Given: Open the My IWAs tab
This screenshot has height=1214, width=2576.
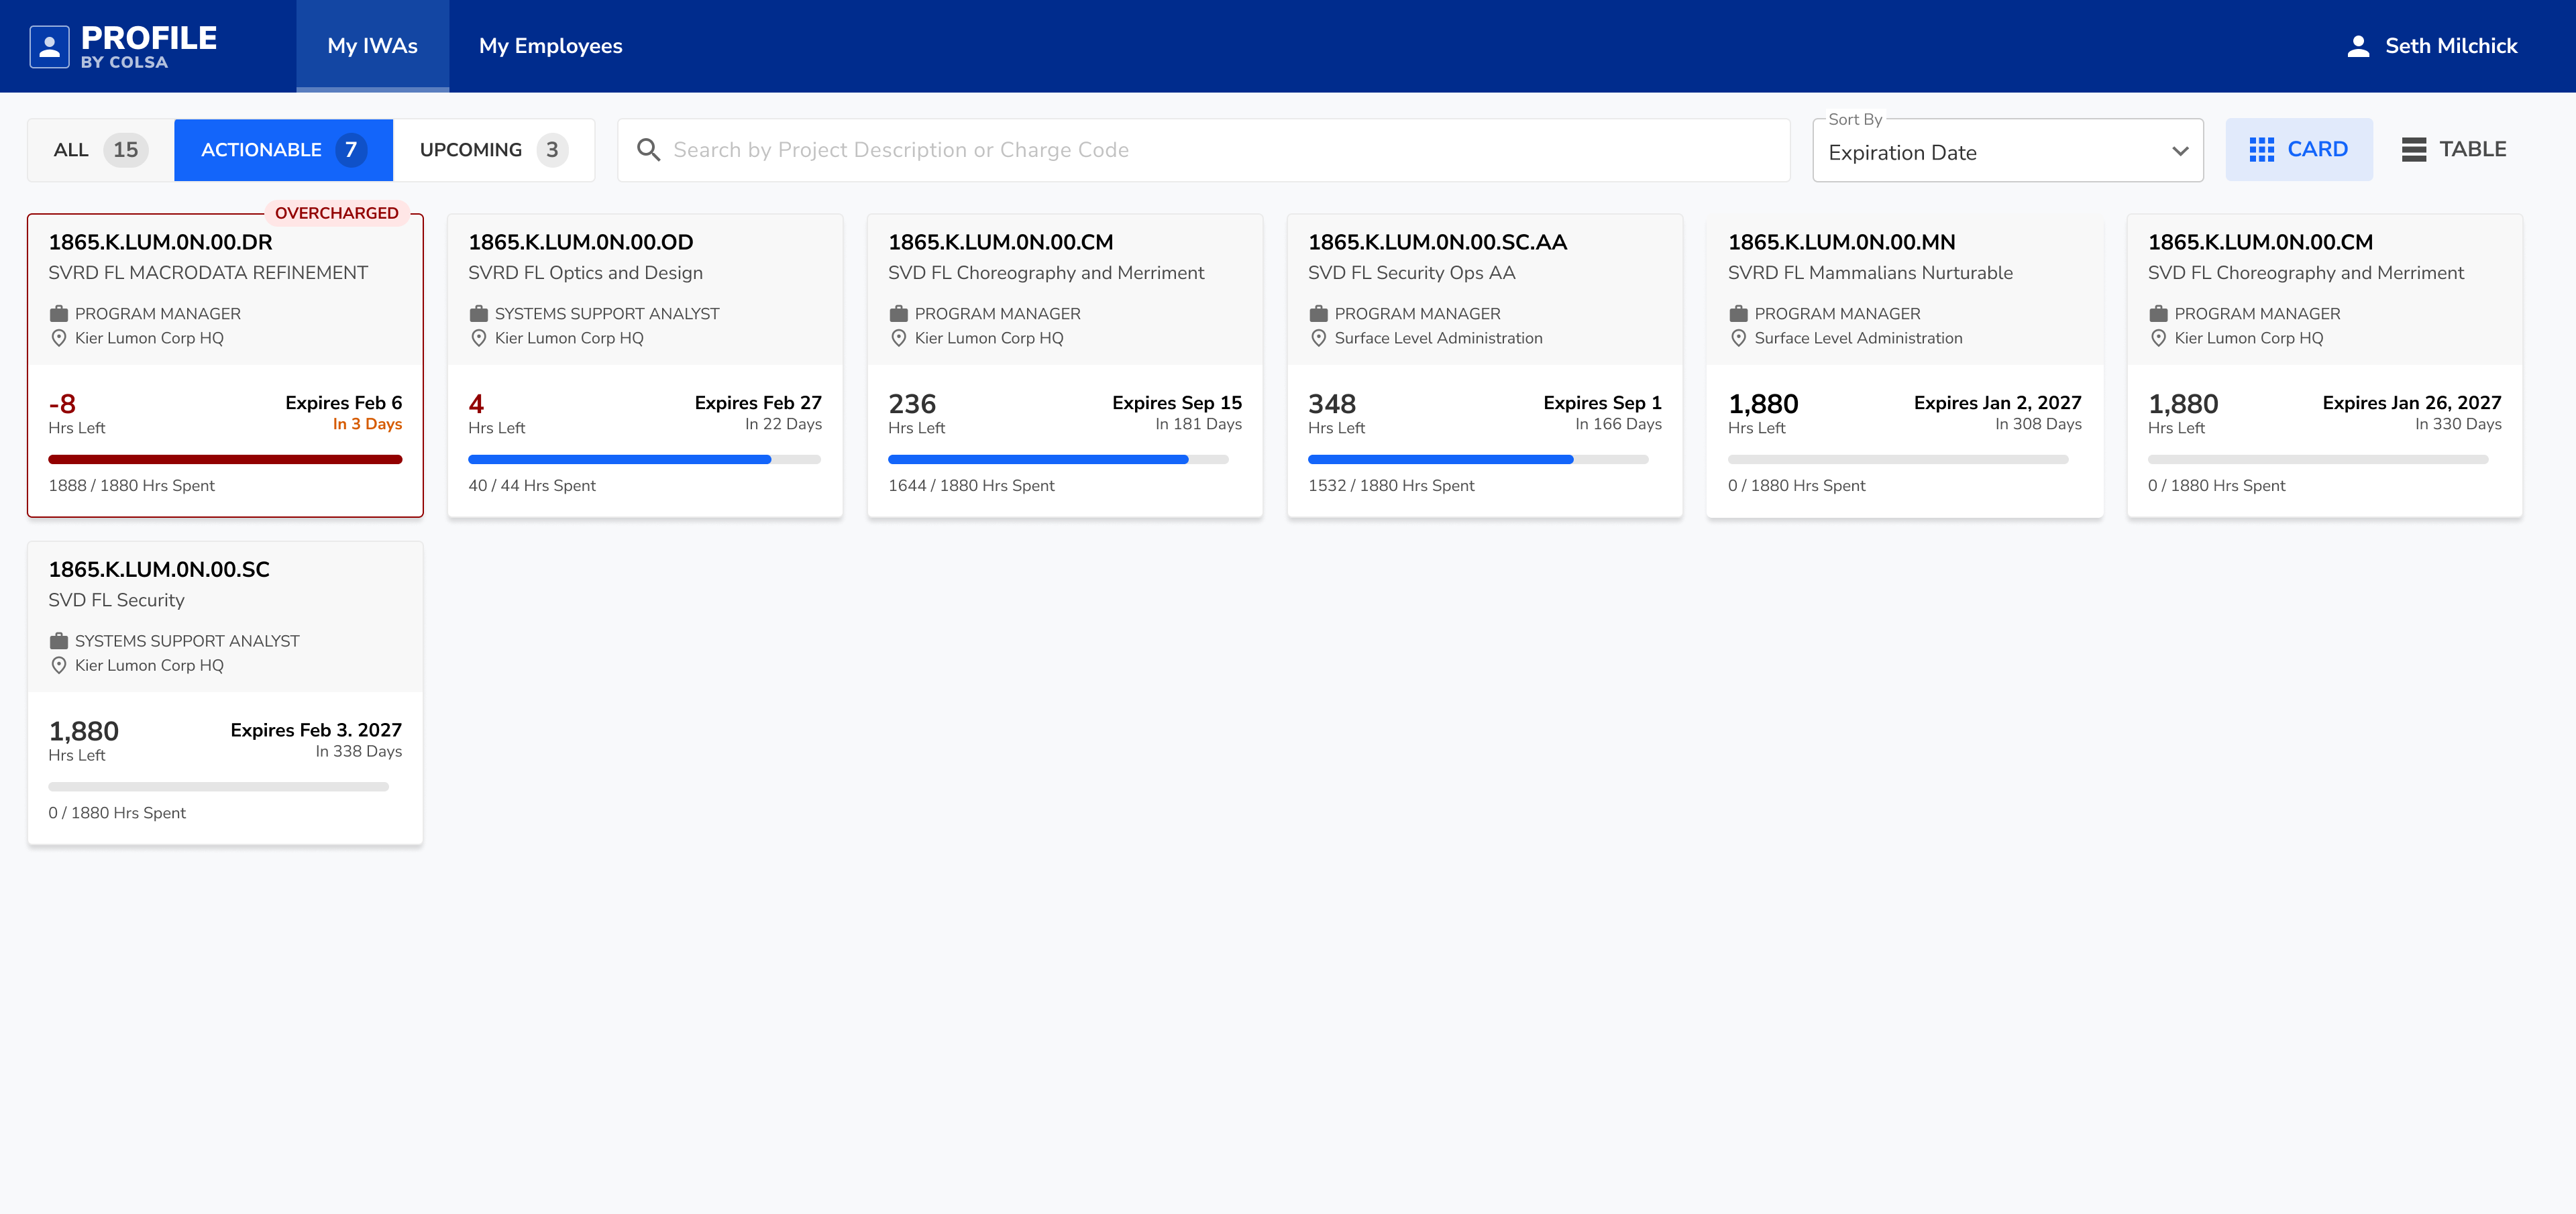Looking at the screenshot, I should pos(372,46).
